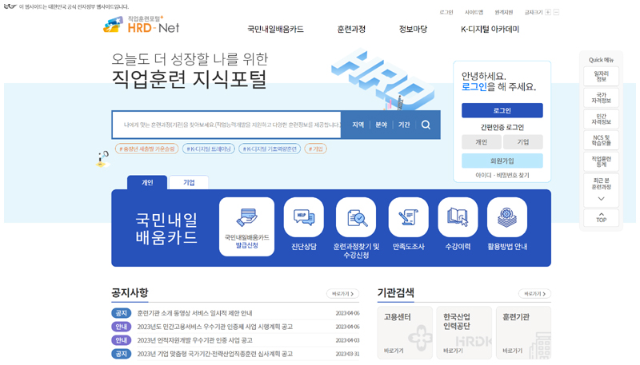Click the blue 로그인 button

coord(502,110)
